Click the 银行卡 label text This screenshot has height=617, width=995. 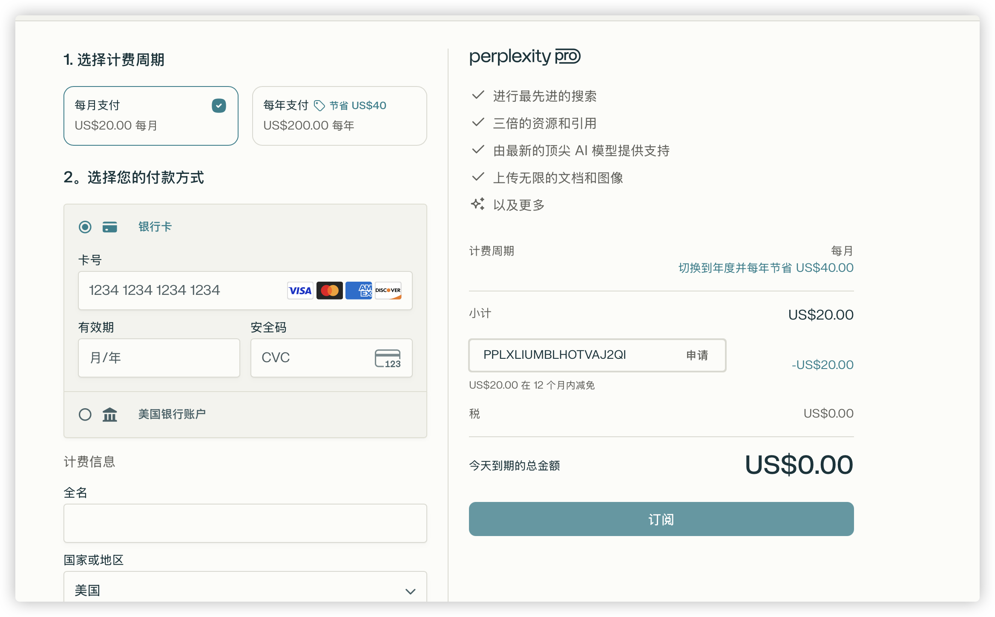[x=155, y=227]
